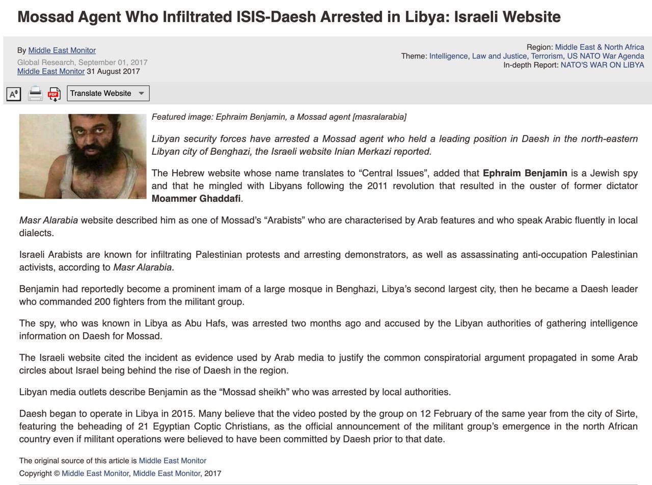The image size is (652, 485).
Task: Open the Middle East & North Africa region
Action: click(600, 47)
